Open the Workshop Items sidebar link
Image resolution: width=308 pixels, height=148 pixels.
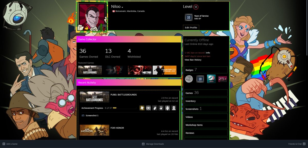pyautogui.click(x=206, y=125)
